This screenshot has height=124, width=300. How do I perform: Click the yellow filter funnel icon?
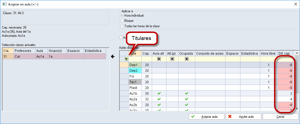pyautogui.click(x=126, y=59)
